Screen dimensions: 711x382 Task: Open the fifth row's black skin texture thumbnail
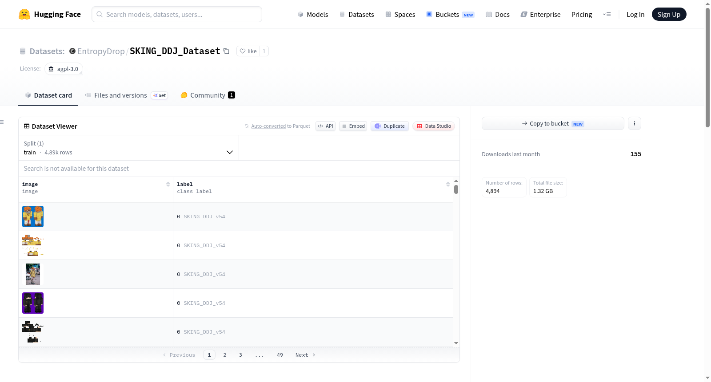coord(33,332)
